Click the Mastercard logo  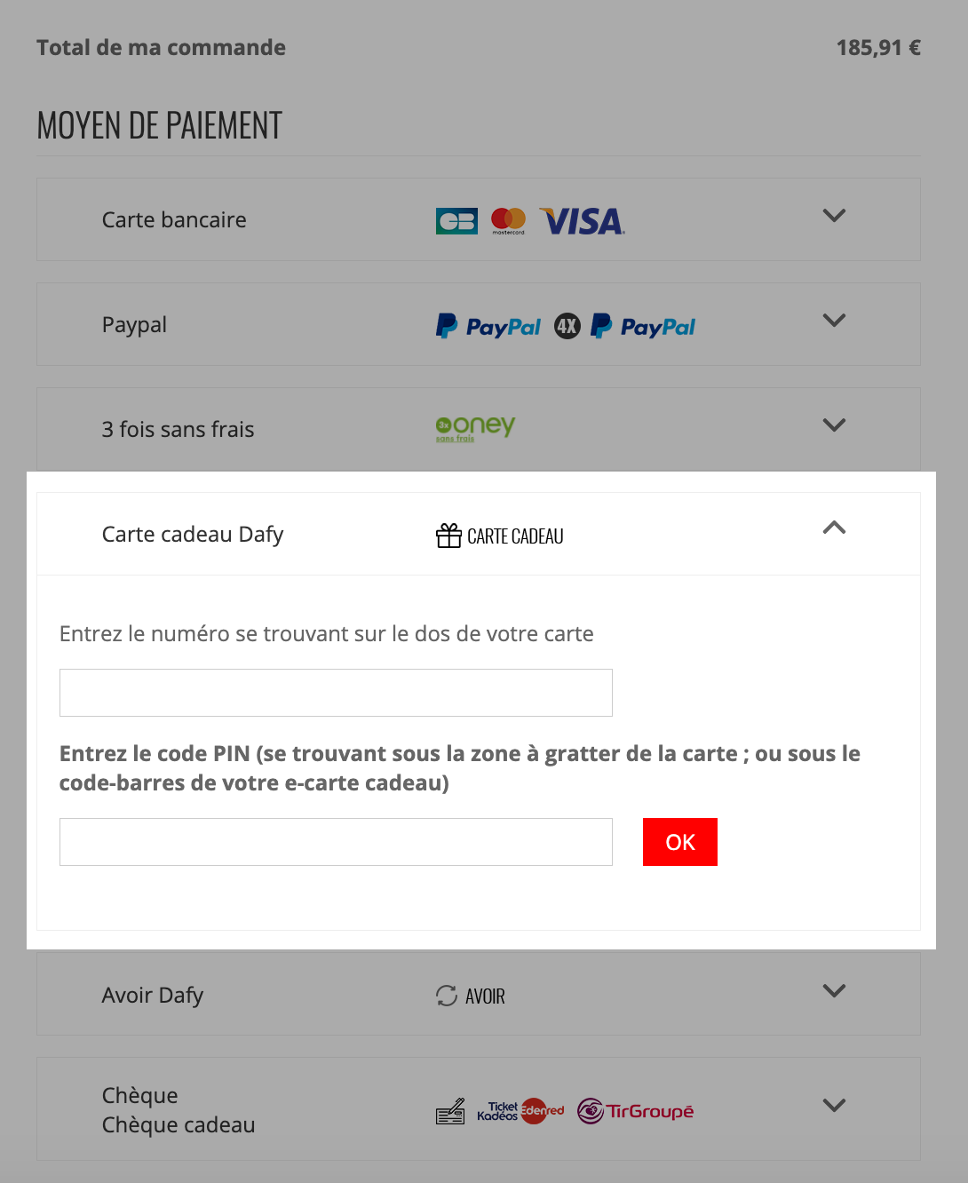pyautogui.click(x=508, y=220)
